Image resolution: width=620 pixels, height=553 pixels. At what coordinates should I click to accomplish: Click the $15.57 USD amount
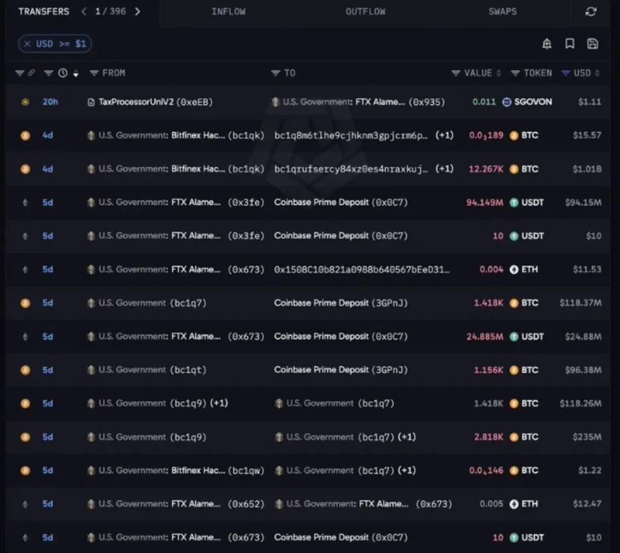pyautogui.click(x=587, y=135)
